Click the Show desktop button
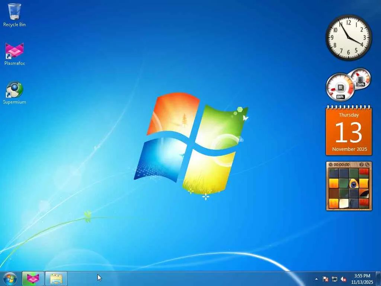Screen dimensions: 381x286 [x=378, y=279]
